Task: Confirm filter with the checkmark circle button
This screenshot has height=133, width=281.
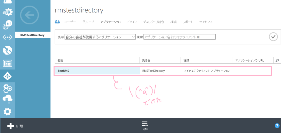Action: click(273, 37)
